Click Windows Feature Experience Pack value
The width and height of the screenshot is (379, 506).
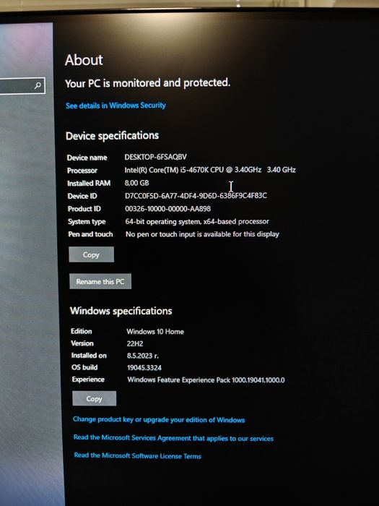(206, 379)
